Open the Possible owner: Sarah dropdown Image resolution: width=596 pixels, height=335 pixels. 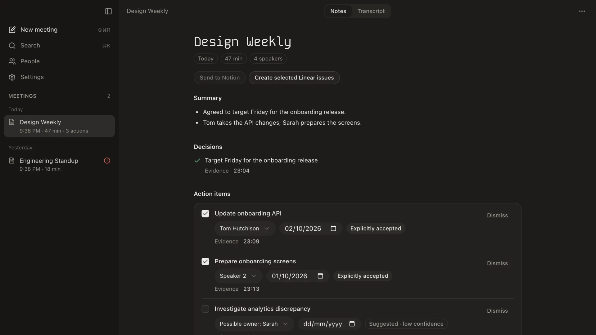coord(254,324)
